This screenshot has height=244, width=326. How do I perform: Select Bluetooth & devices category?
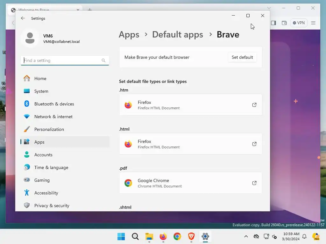tap(65, 104)
